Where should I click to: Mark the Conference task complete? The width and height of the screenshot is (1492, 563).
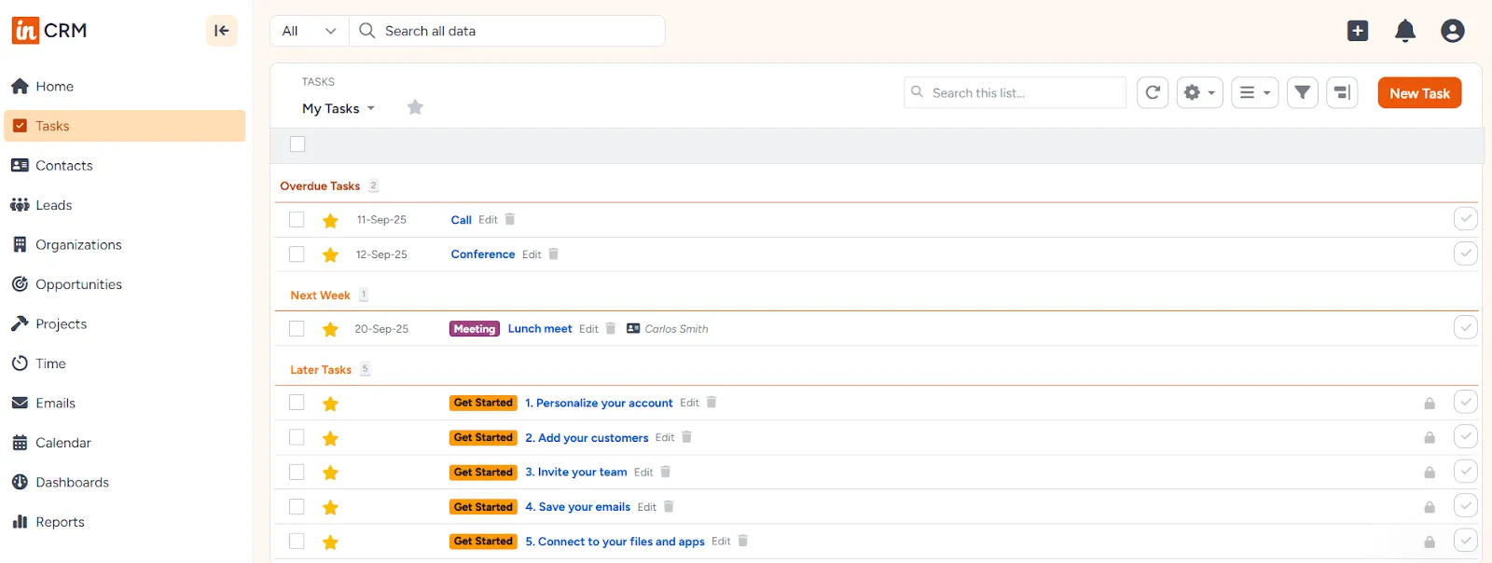pos(1466,254)
